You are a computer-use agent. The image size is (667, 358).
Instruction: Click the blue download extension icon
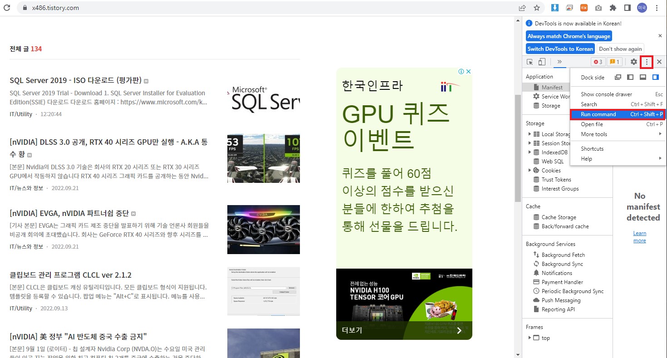(x=555, y=8)
